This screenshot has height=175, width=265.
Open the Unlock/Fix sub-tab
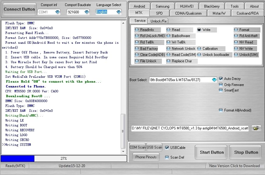[159, 21]
